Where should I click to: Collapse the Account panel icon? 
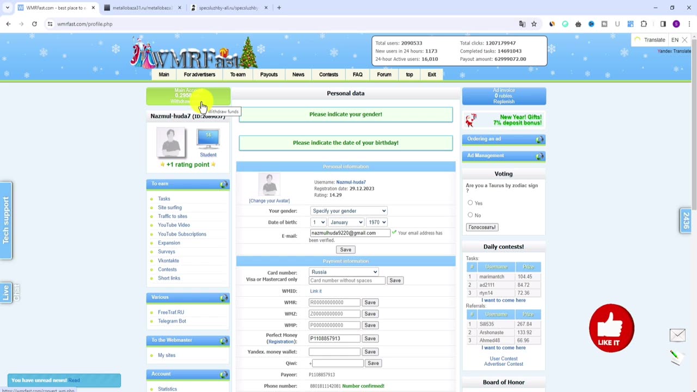point(223,375)
